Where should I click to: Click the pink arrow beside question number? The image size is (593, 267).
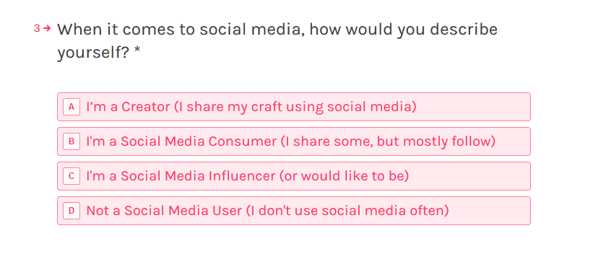click(x=47, y=28)
